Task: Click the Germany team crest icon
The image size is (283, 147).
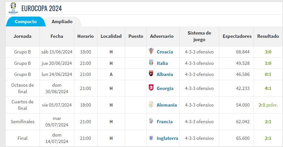Action: pyautogui.click(x=151, y=105)
